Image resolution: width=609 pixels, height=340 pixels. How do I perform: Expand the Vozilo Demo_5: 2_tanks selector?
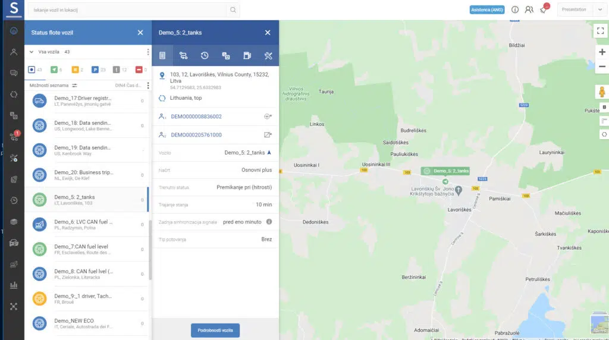click(269, 153)
